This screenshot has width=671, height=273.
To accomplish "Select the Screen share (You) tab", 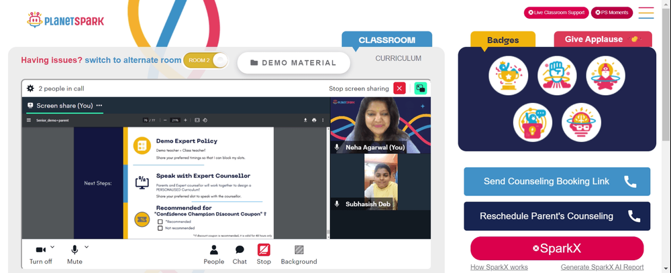I will pos(64,105).
